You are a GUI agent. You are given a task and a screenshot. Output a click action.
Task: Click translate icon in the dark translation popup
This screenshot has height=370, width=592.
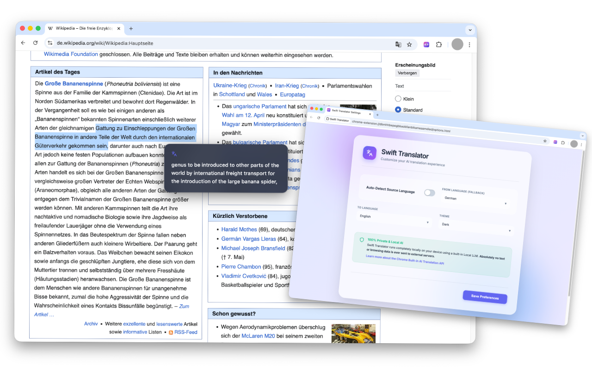pyautogui.click(x=174, y=154)
